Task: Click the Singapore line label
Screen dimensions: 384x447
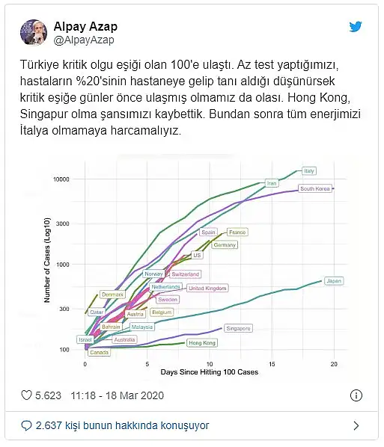Action: click(x=238, y=328)
